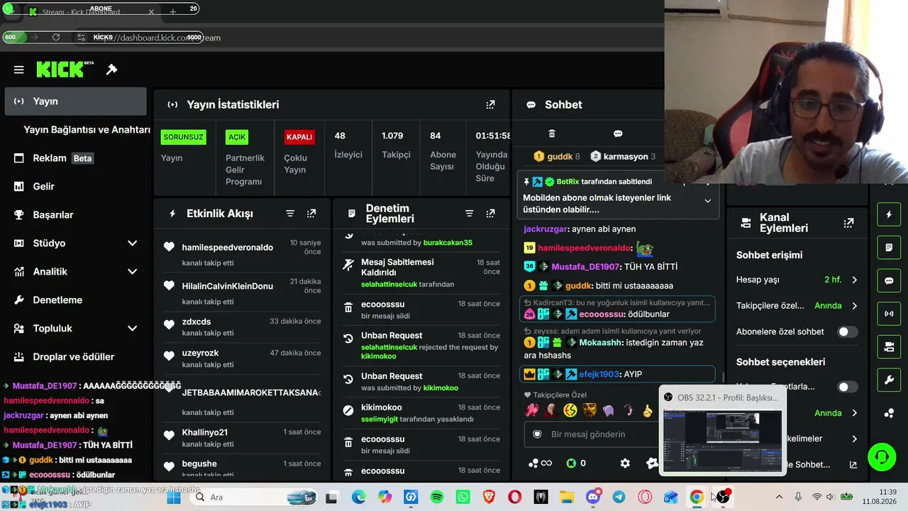This screenshot has height=511, width=908.
Task: Click the green Kick icon below the message box
Action: pyautogui.click(x=571, y=463)
